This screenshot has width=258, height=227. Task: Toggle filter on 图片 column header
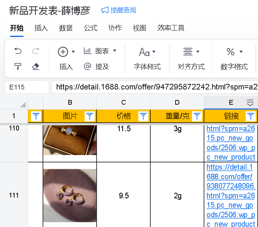pos(90,116)
